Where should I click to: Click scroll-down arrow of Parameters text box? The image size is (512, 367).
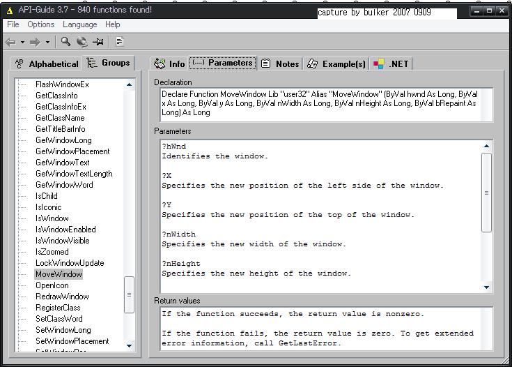pos(486,287)
